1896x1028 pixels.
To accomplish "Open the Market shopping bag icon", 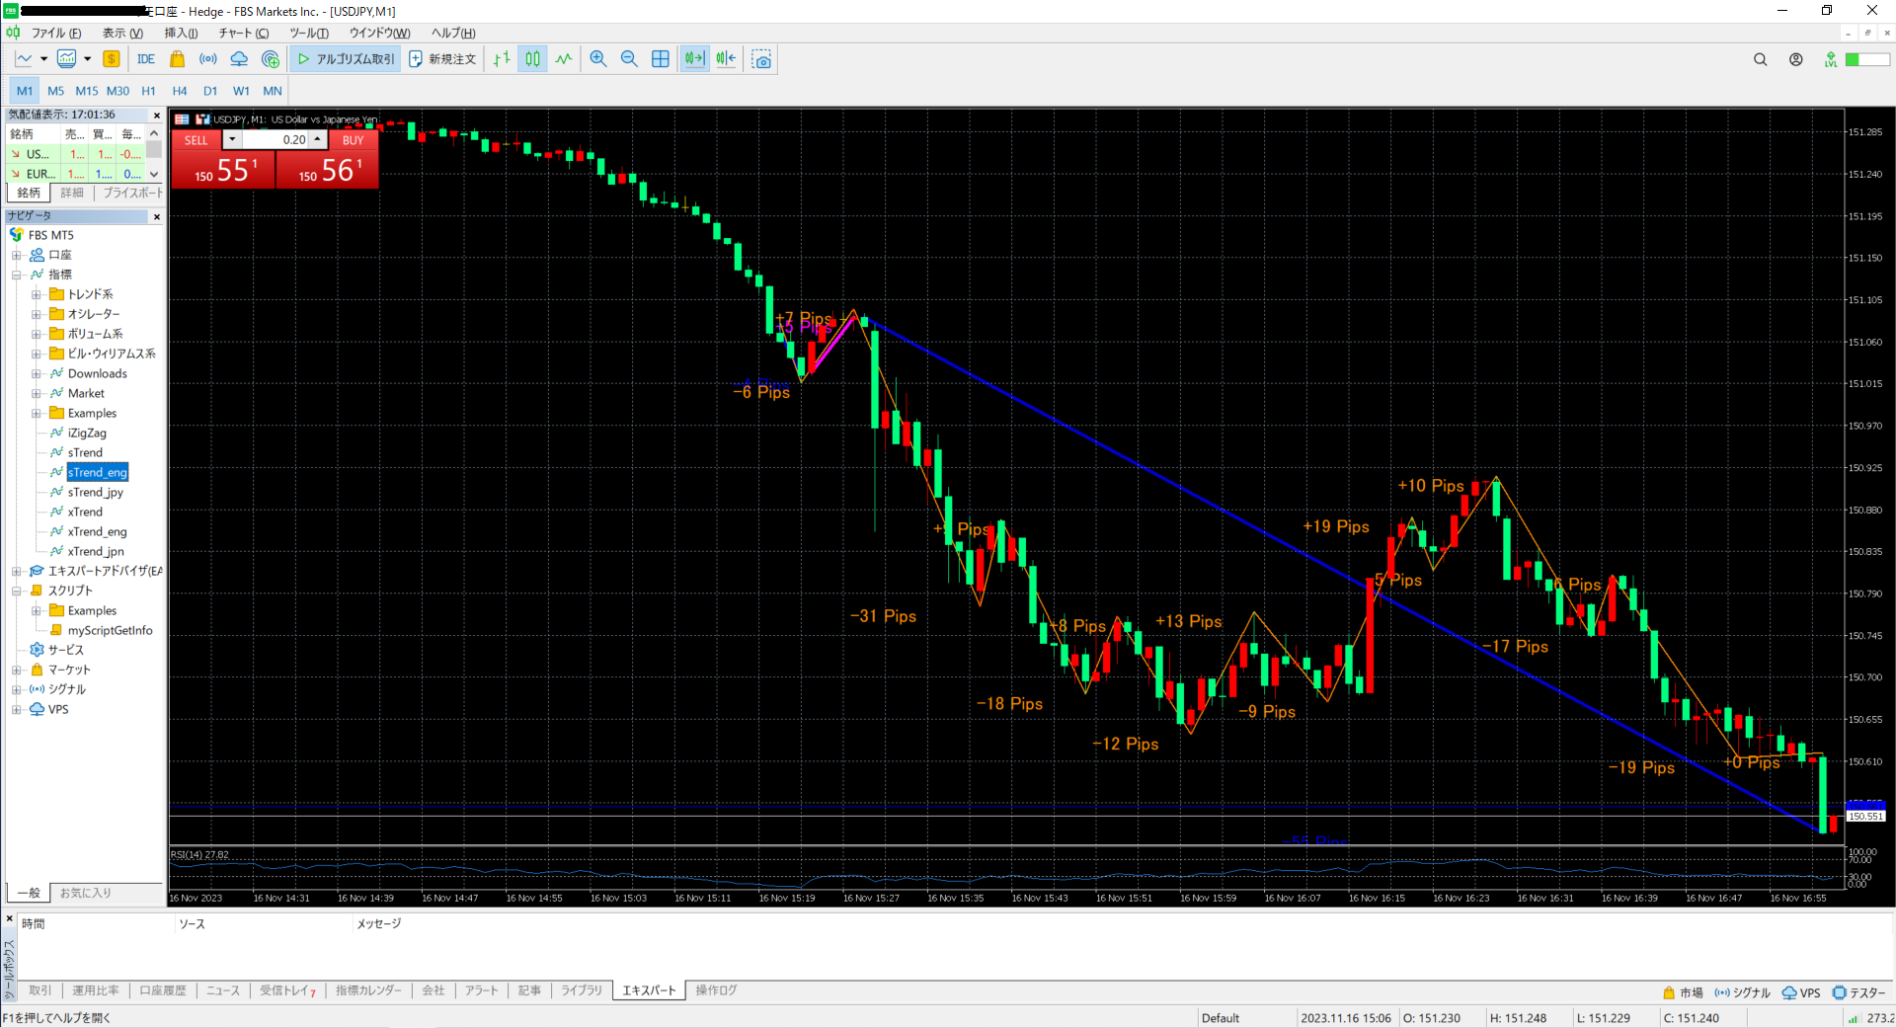I will coord(178,59).
